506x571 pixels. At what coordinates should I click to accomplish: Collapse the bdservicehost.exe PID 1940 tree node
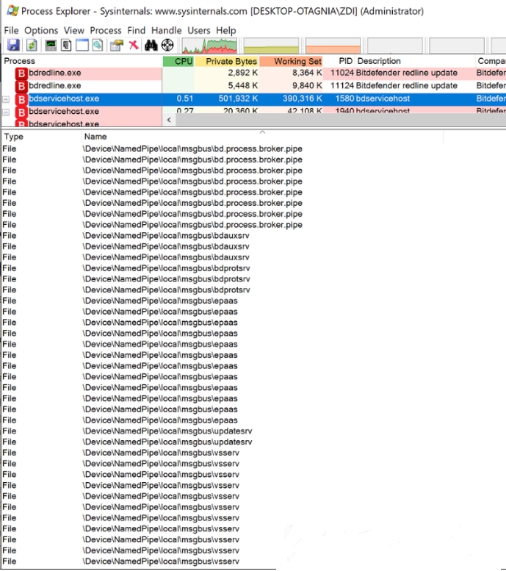pyautogui.click(x=6, y=112)
